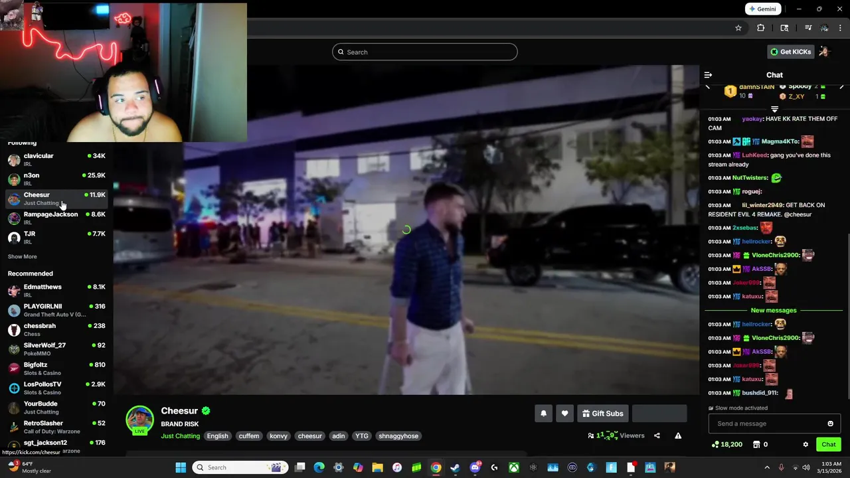Open SilverWolf_27 recommended channel

(56, 349)
